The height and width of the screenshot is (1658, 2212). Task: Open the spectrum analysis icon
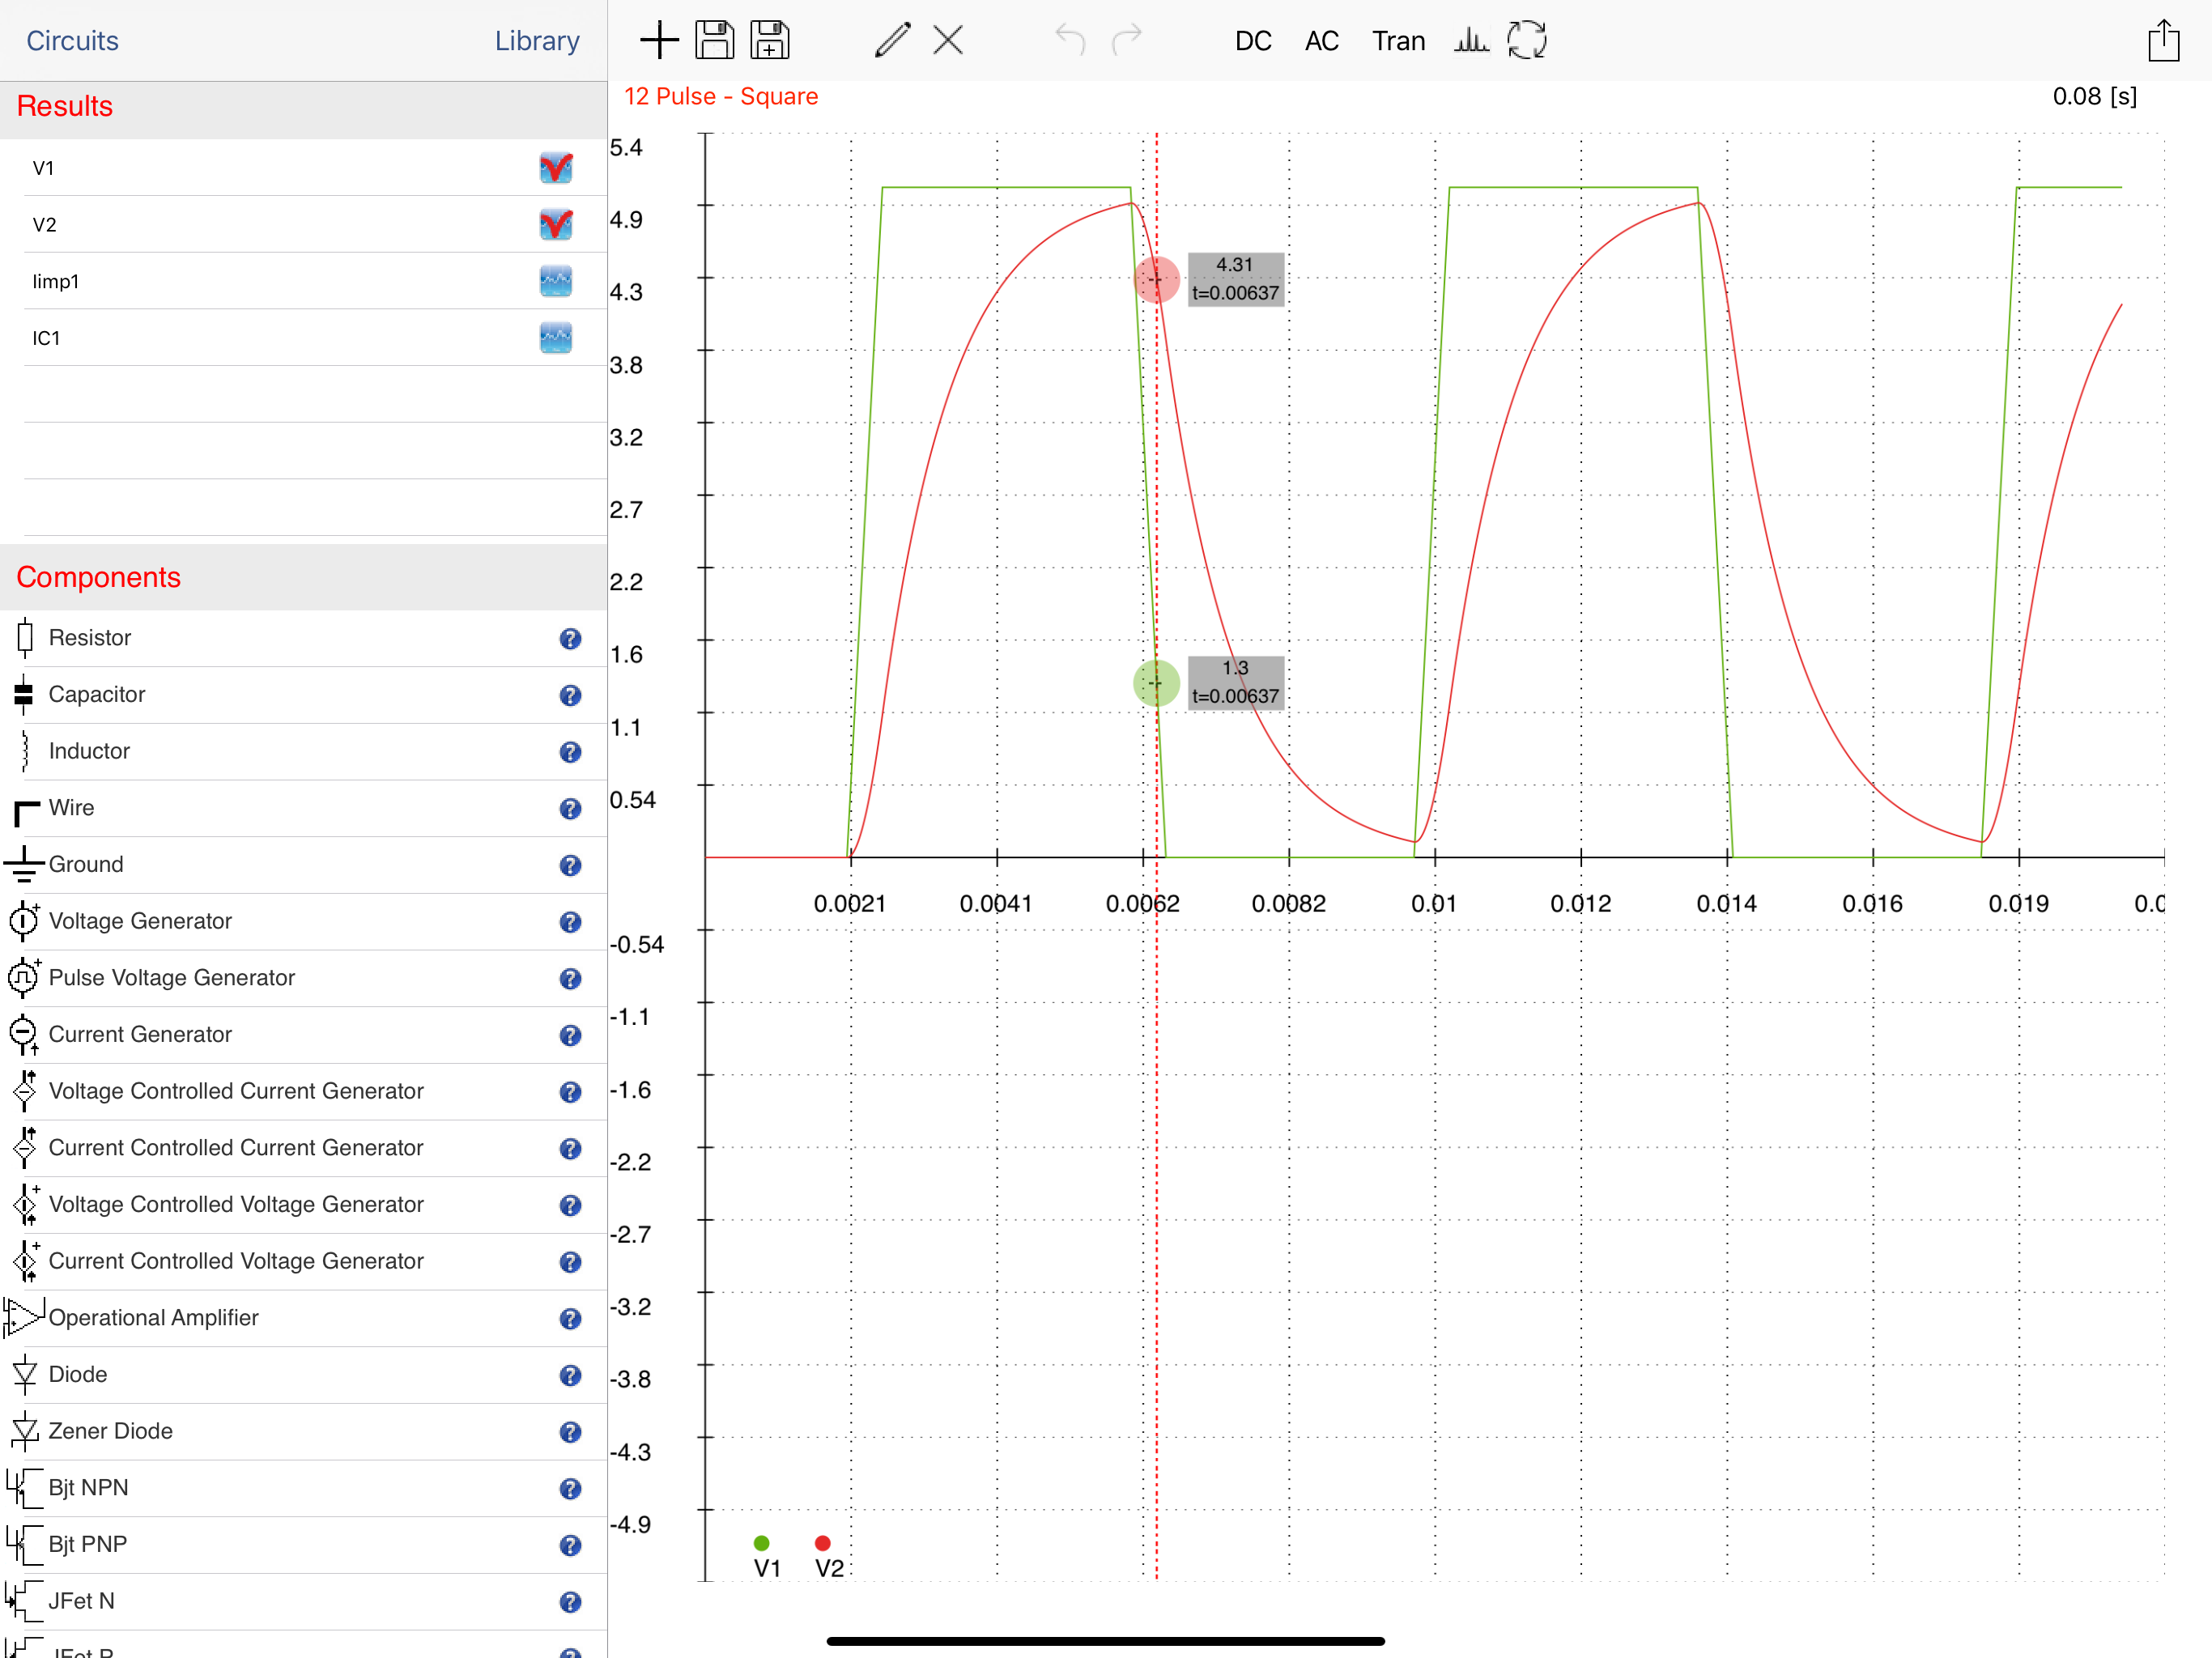pos(1471,41)
